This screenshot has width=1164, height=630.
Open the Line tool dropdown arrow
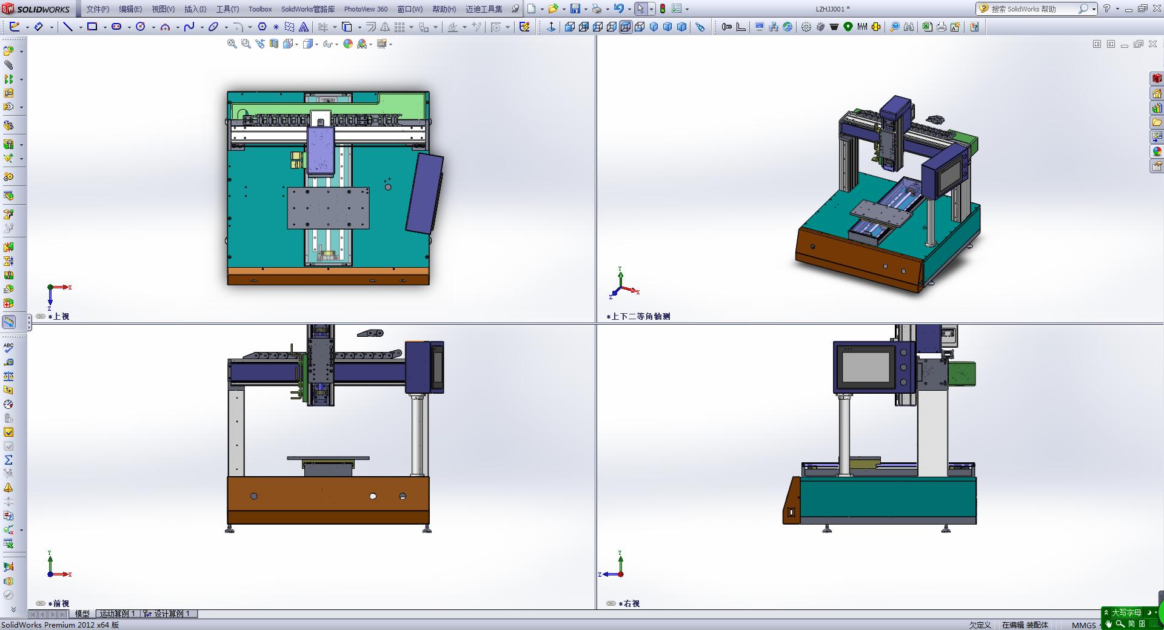(x=80, y=27)
